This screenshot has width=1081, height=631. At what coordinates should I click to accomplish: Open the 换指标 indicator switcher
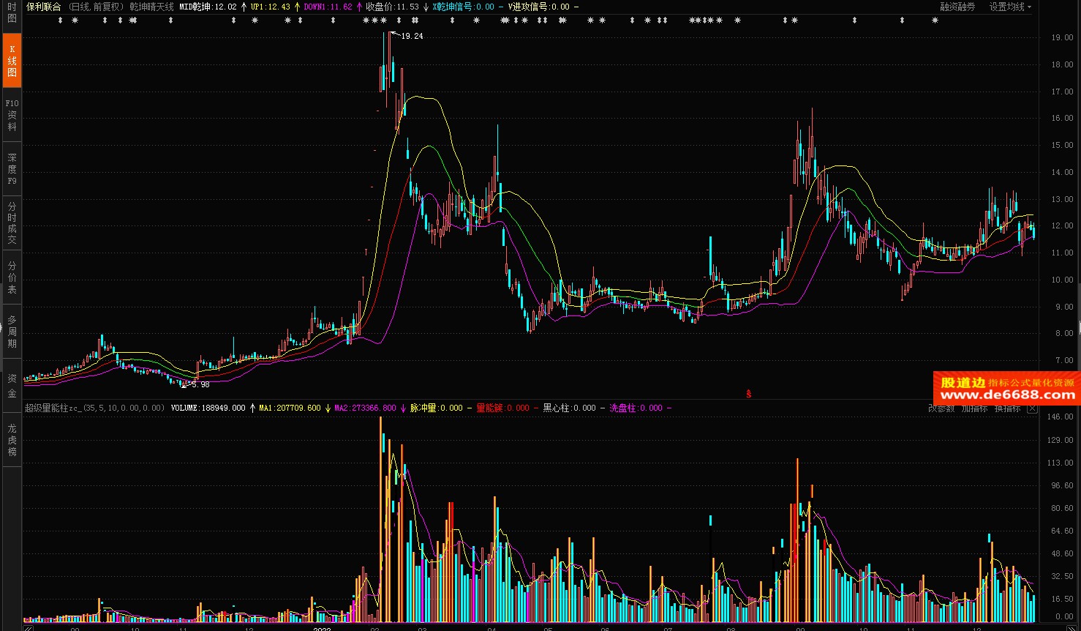1007,408
